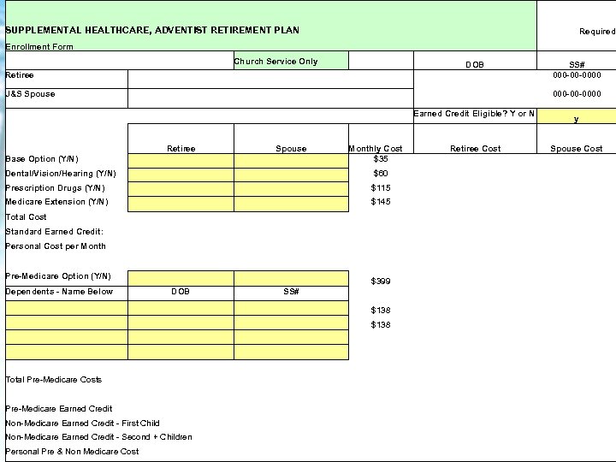Click the Base Option (Y/N) row label

coord(42,159)
